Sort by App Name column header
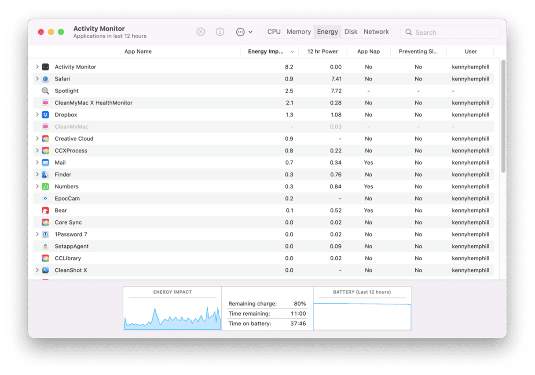The image size is (535, 375). (138, 51)
